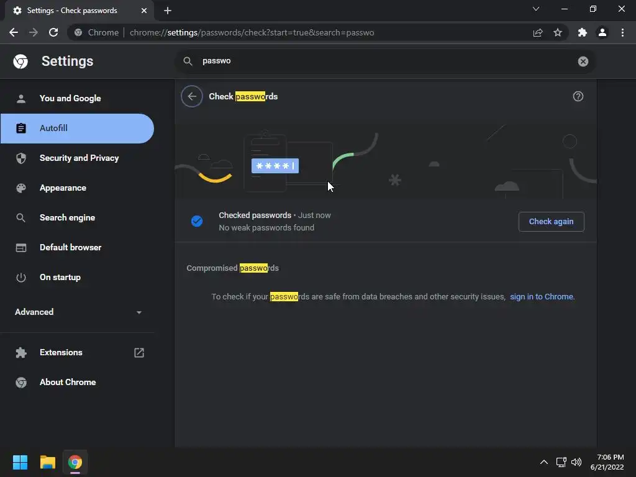Reload the settings page
This screenshot has height=477, width=636.
point(53,32)
